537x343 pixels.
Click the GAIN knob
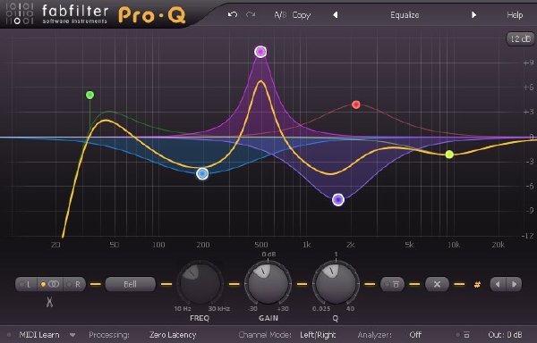click(x=268, y=283)
